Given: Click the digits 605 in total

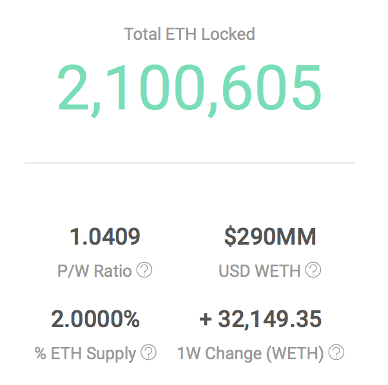Looking at the screenshot, I should (272, 87).
